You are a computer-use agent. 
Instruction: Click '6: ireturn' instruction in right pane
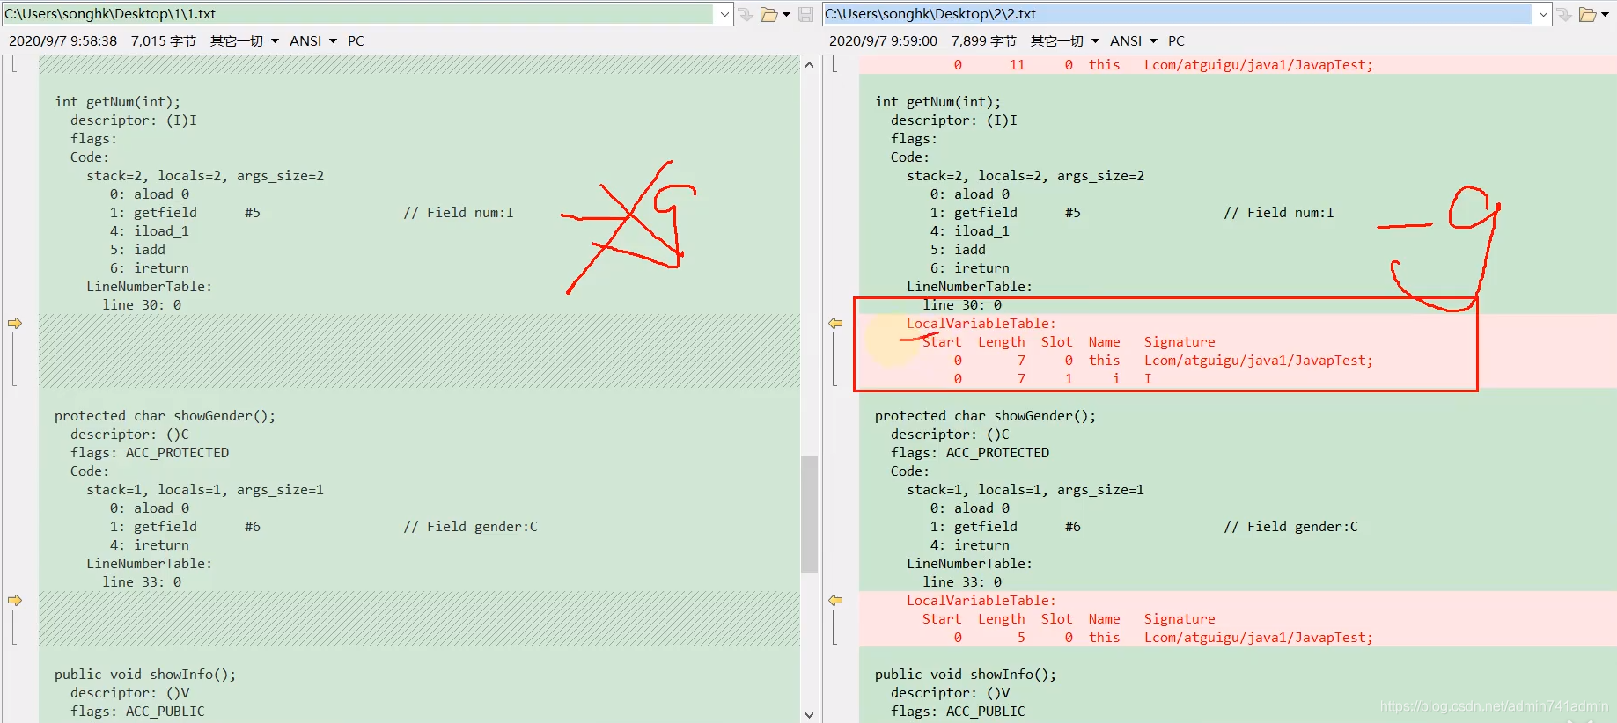pos(969,268)
